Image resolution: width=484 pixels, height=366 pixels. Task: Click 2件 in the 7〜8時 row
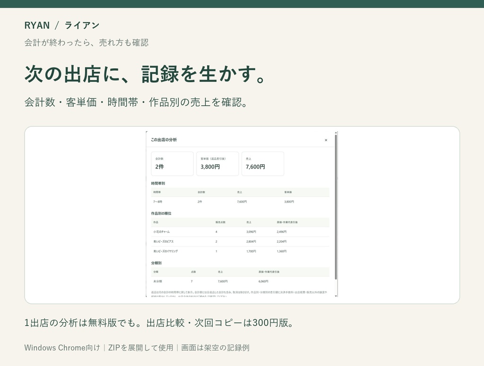pyautogui.click(x=200, y=202)
